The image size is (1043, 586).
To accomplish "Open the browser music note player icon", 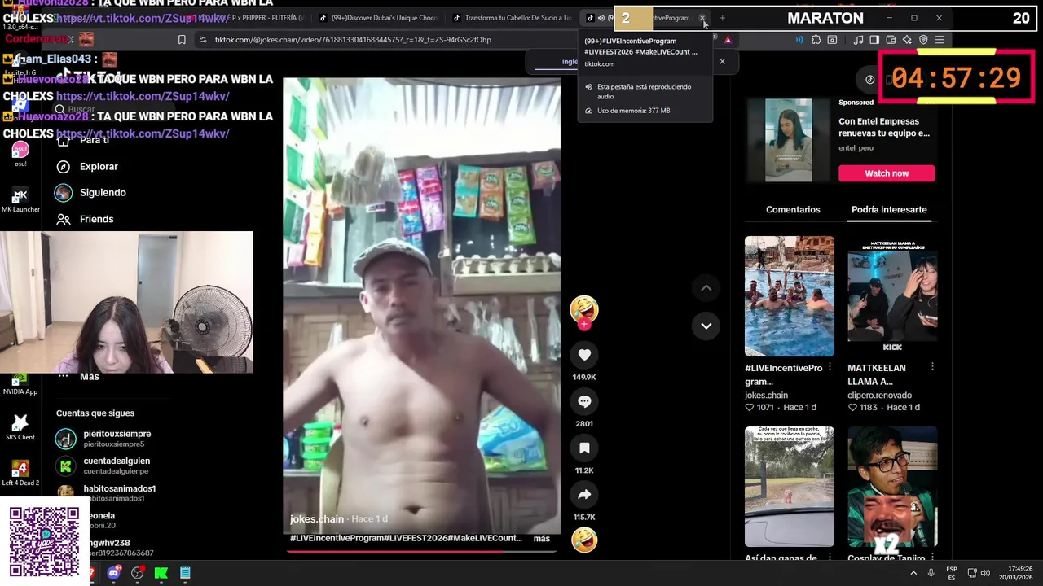I will pyautogui.click(x=859, y=39).
